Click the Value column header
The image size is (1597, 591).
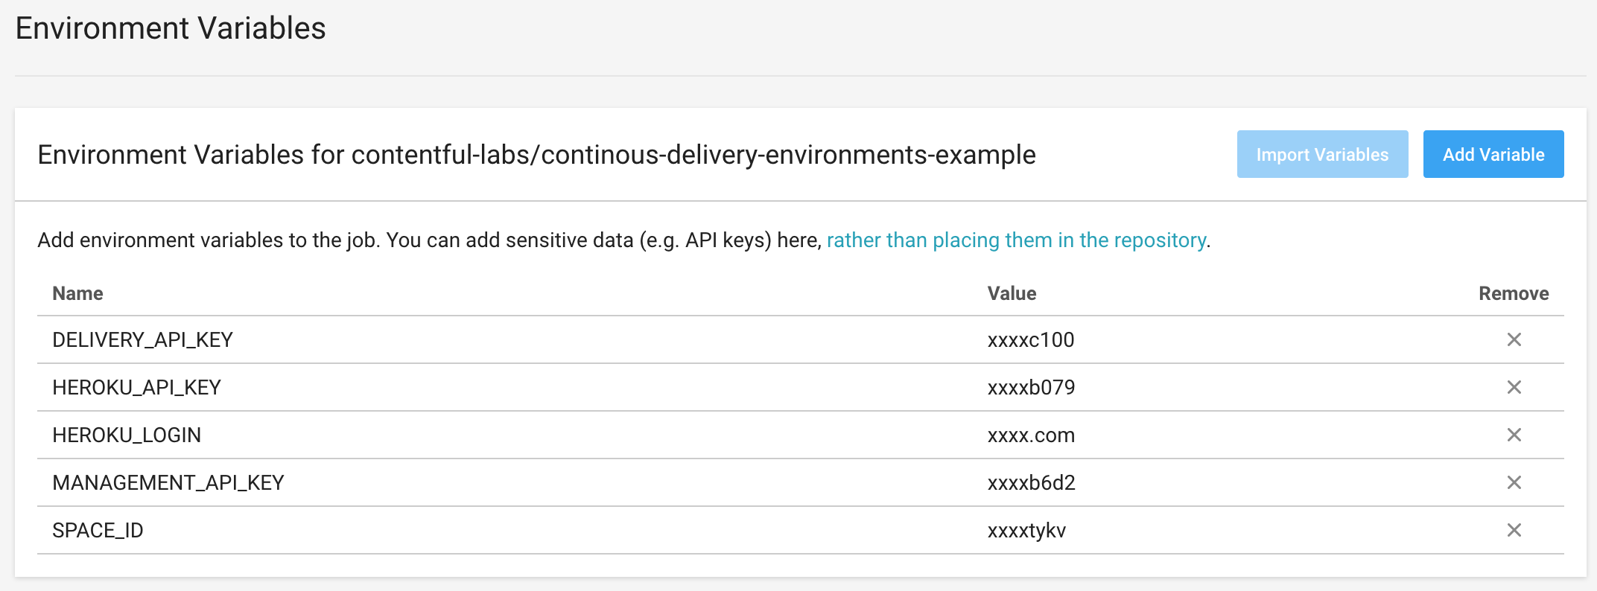pyautogui.click(x=1012, y=293)
